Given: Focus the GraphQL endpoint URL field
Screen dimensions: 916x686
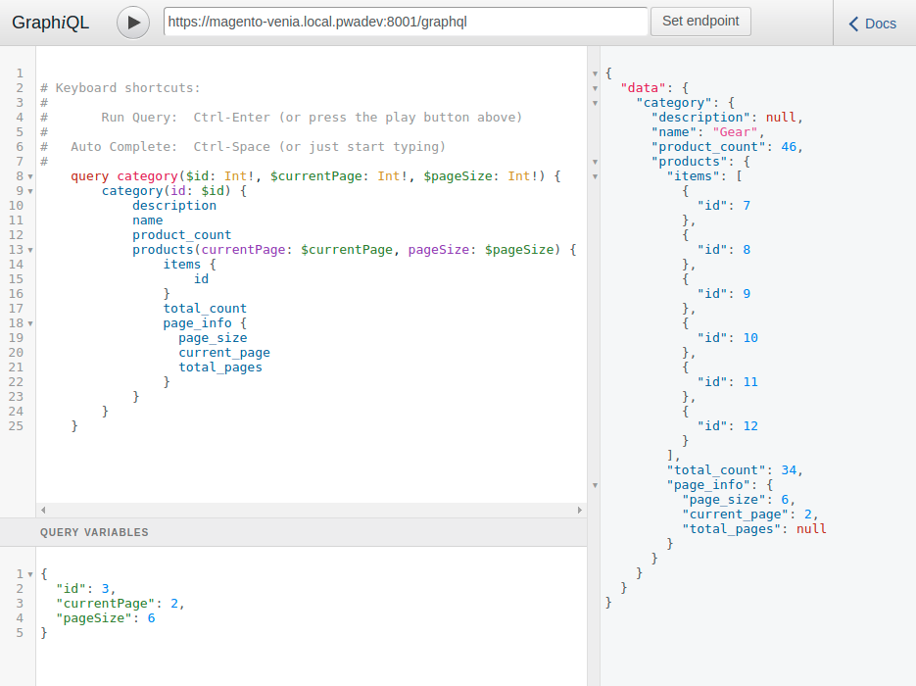Looking at the screenshot, I should (406, 22).
